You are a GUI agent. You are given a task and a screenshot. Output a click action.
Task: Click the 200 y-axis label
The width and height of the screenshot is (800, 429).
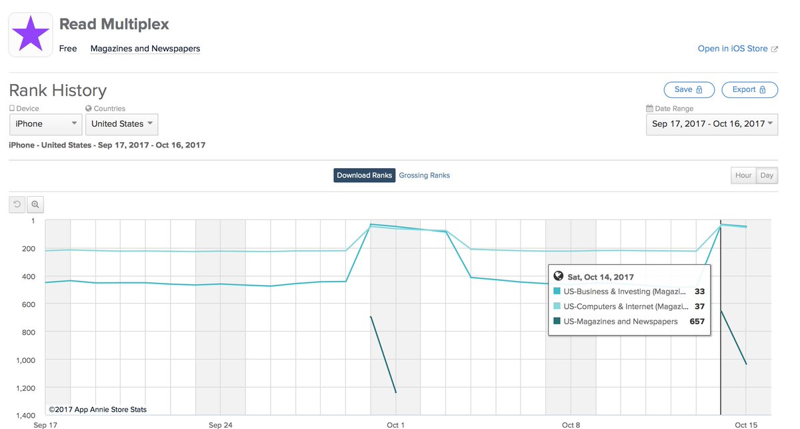(x=29, y=249)
